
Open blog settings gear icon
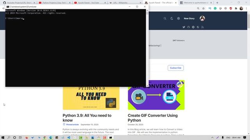tap(179, 18)
